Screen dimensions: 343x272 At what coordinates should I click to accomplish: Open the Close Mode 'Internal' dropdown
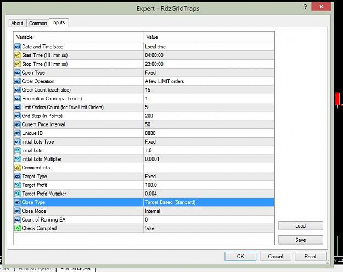coord(209,211)
